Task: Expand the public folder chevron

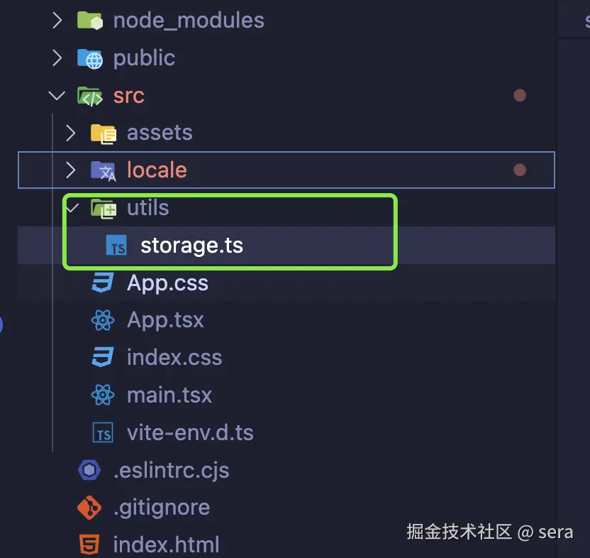Action: [57, 58]
